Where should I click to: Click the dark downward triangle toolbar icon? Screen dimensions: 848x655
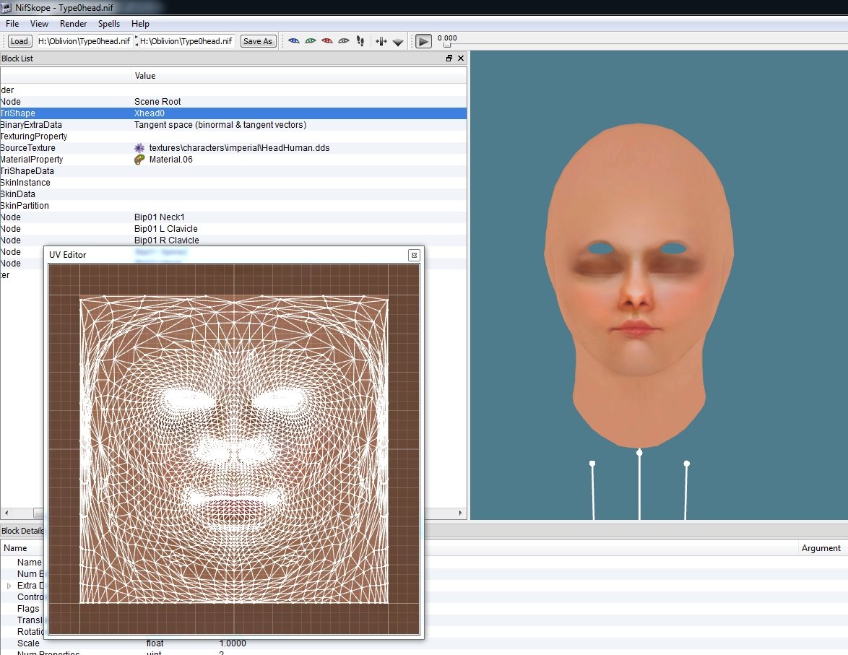pyautogui.click(x=398, y=42)
